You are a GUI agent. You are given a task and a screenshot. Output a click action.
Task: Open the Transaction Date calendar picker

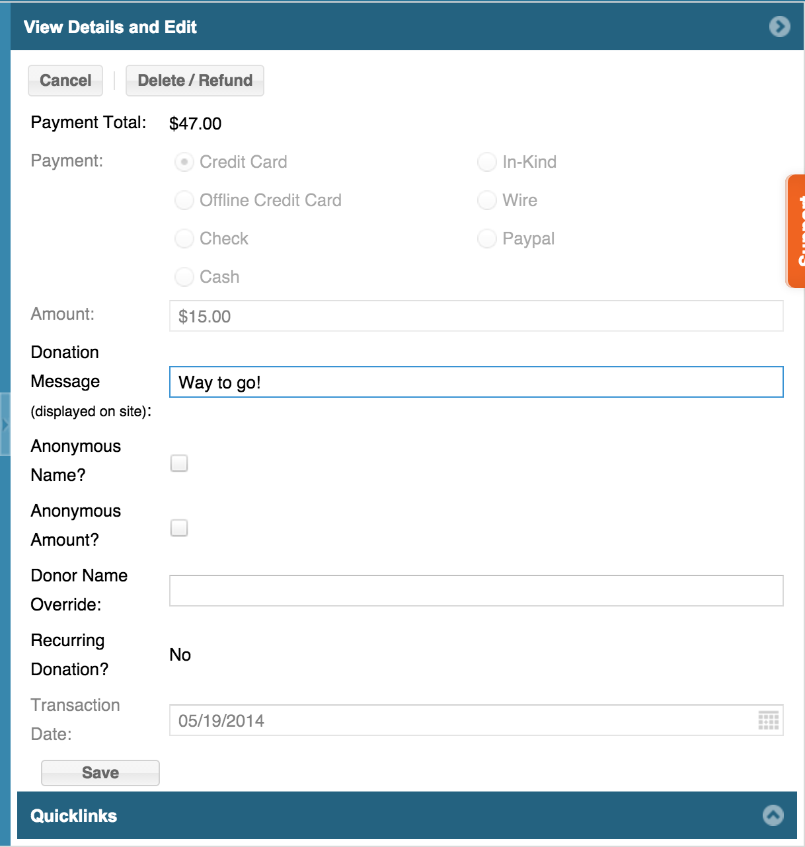coord(769,721)
